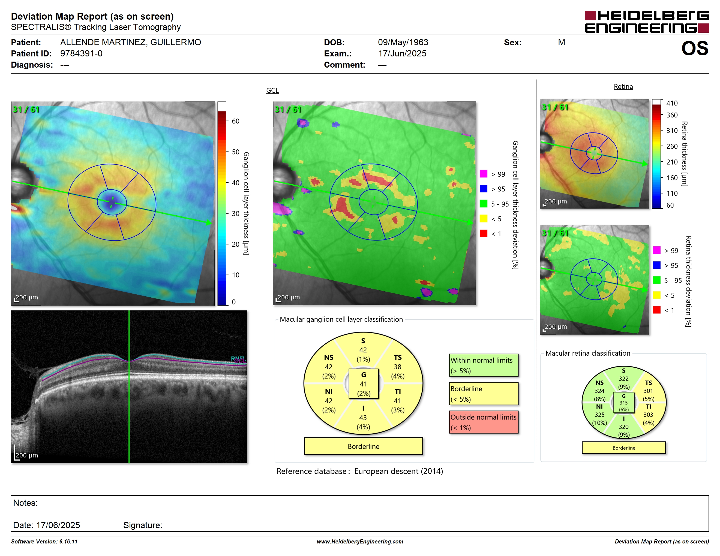Screen dimensions: 720x556
Task: Click the Borderline (< 5%) legend box
Action: (x=484, y=394)
